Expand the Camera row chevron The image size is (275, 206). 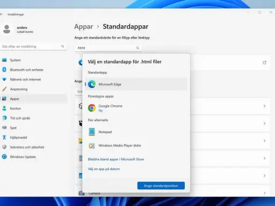(264, 193)
